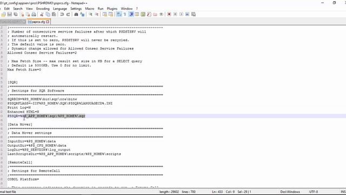Show the Function List panel icon
This screenshot has height=195, width=346.
pos(149,15)
